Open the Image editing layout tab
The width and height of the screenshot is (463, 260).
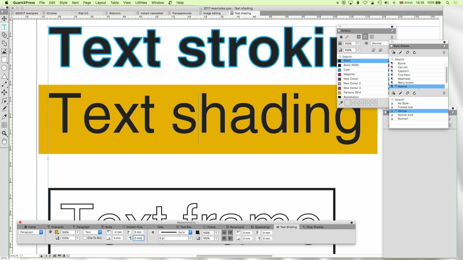click(212, 13)
